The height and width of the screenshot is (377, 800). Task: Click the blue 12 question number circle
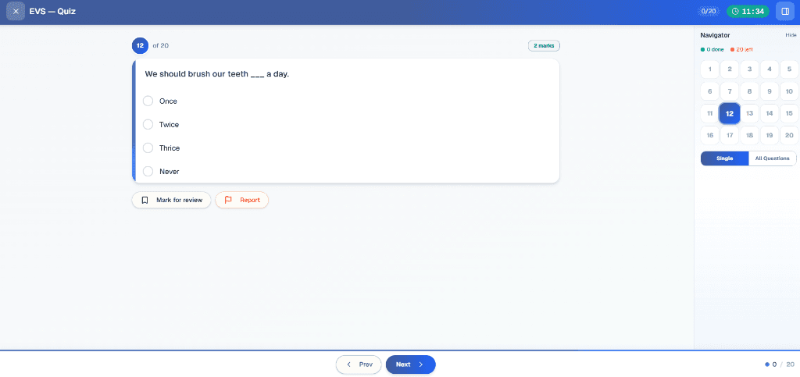(140, 45)
